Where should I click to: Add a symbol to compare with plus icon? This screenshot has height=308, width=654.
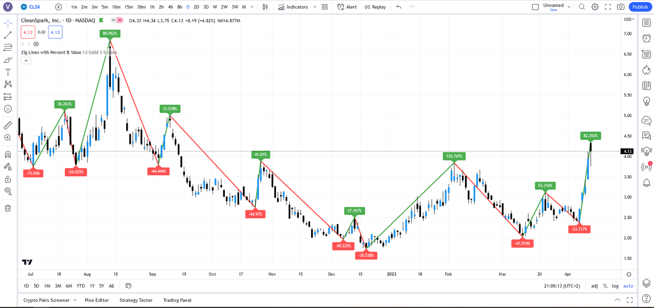(58, 7)
